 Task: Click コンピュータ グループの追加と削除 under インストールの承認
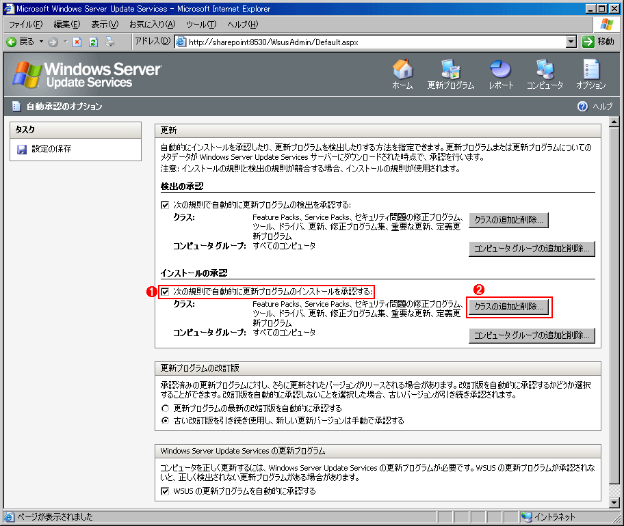(532, 335)
